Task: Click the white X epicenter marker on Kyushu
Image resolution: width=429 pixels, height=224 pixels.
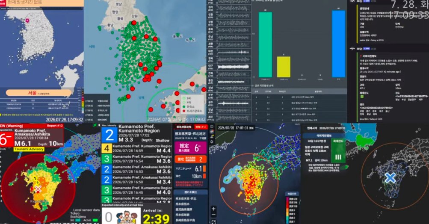Action: click(x=38, y=189)
